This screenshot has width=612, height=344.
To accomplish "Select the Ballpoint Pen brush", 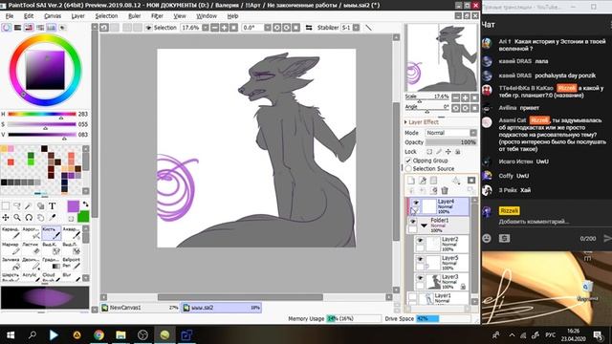I will point(72,264).
